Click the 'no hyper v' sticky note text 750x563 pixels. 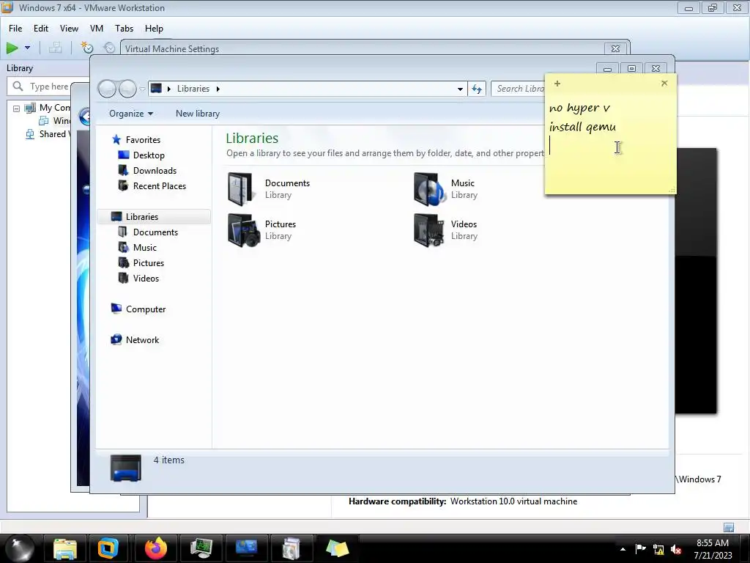(x=580, y=108)
